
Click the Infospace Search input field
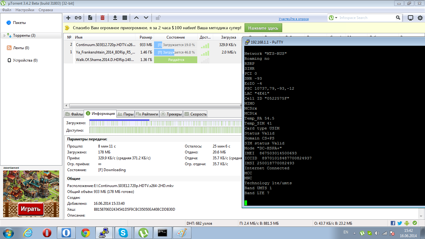[x=367, y=18]
